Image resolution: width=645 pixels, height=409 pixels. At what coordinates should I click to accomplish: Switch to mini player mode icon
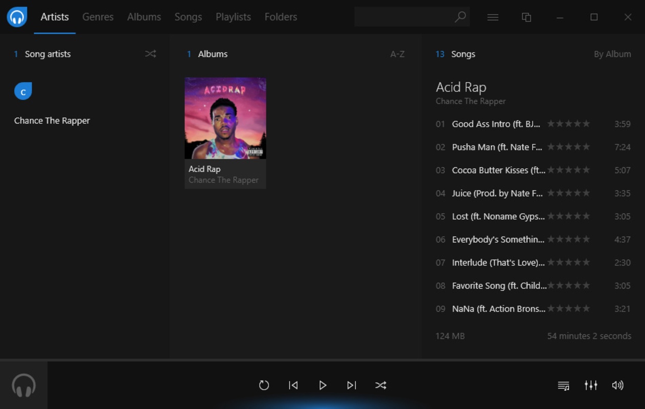point(526,17)
